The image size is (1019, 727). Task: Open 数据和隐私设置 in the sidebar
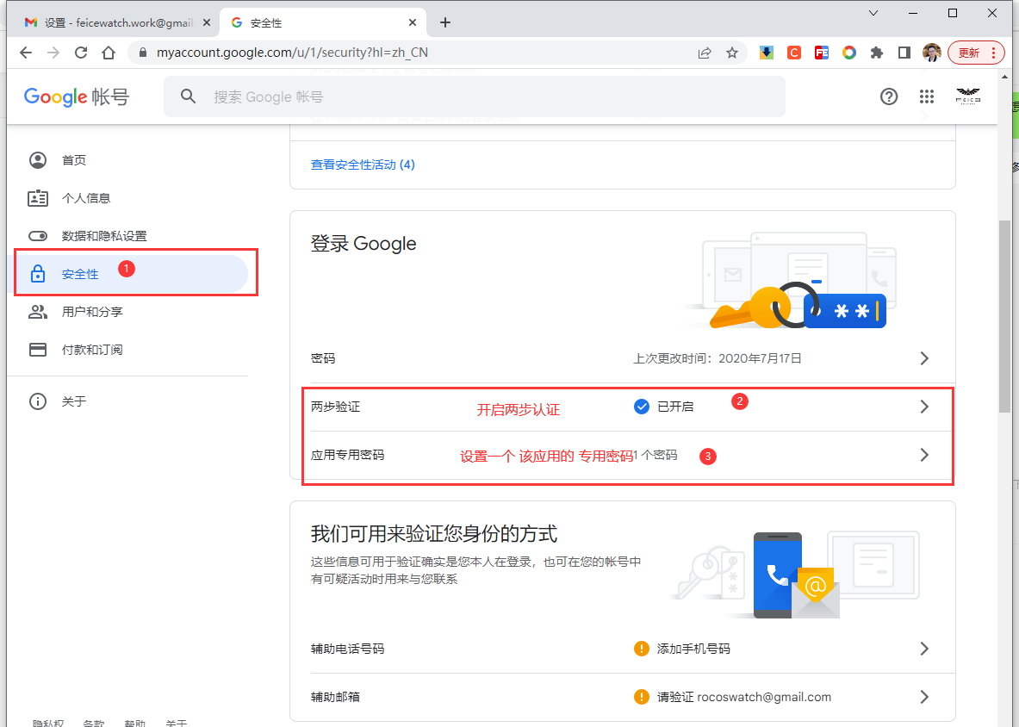pos(103,236)
